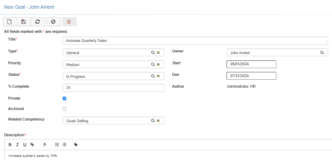Click the Refresh arrows icon
The width and height of the screenshot is (332, 160).
pyautogui.click(x=37, y=22)
